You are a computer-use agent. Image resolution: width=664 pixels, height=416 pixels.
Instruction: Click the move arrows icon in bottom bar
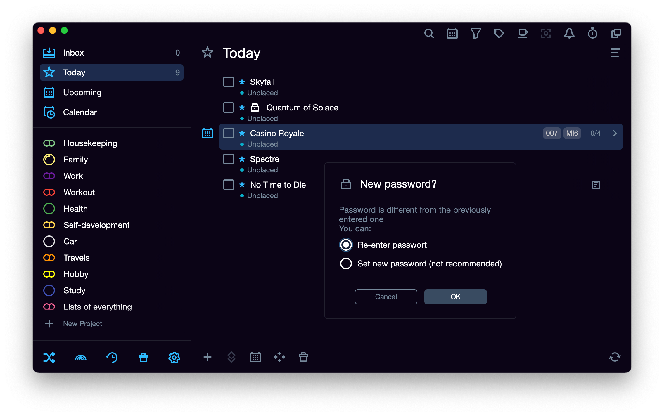pyautogui.click(x=279, y=357)
